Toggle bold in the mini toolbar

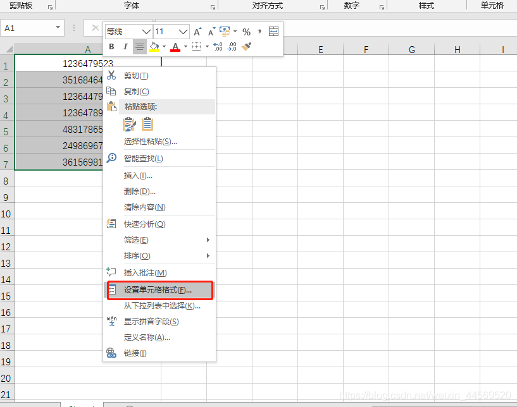111,47
